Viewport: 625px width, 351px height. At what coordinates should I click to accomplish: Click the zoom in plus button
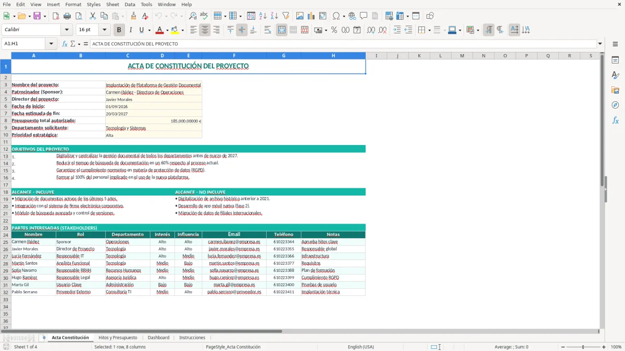click(x=604, y=347)
